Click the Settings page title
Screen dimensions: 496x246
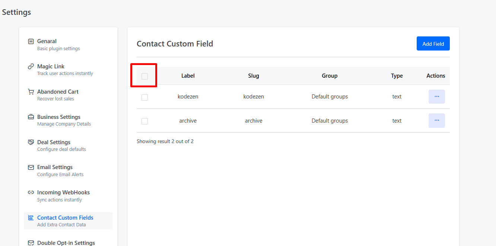click(x=16, y=12)
